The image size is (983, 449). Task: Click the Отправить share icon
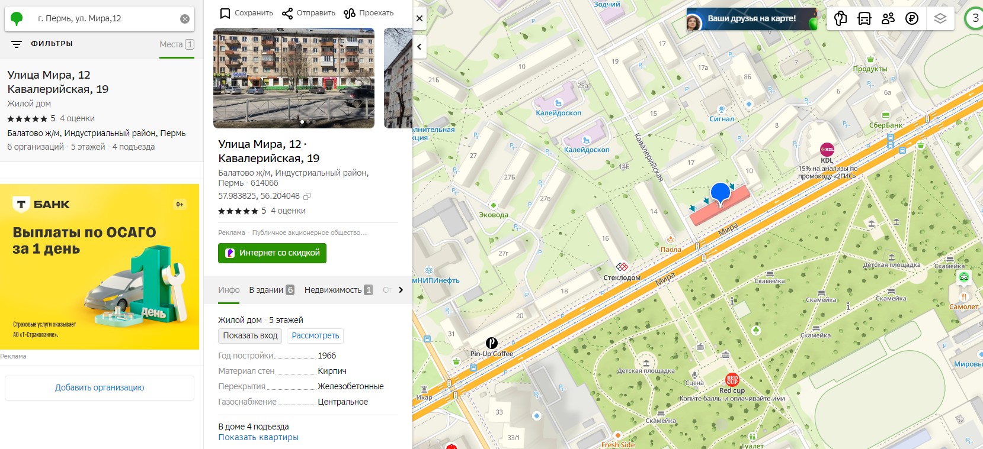[x=287, y=13]
